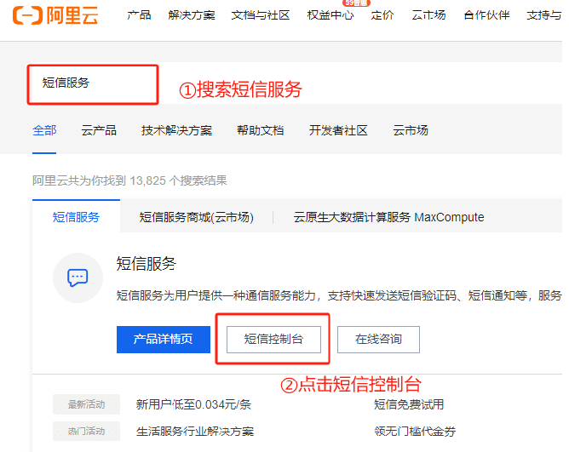Switch to 云产品 filter tab
Viewport: 569px width, 452px height.
[99, 130]
